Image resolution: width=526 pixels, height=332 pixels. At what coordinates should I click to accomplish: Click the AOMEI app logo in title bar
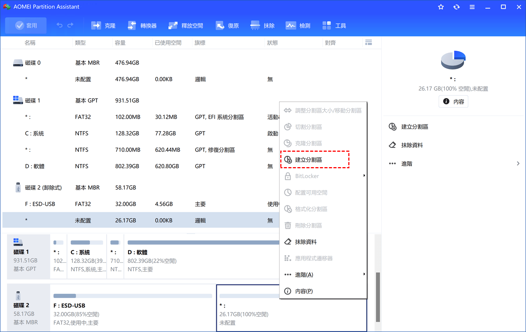pyautogui.click(x=7, y=7)
